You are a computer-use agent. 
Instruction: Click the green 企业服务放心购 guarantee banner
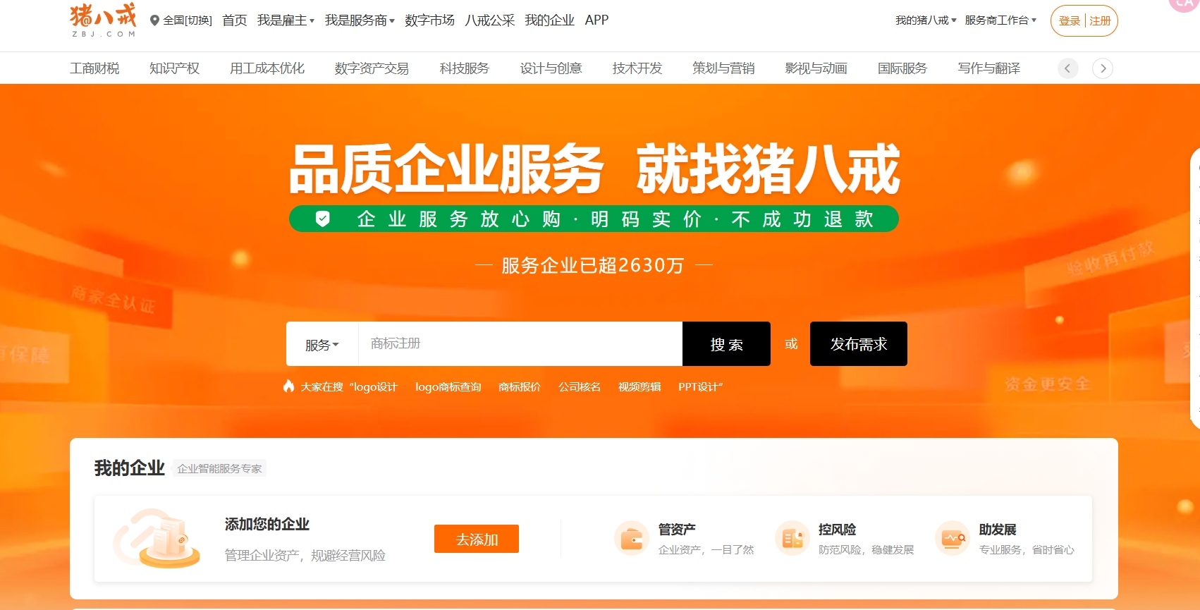click(594, 219)
